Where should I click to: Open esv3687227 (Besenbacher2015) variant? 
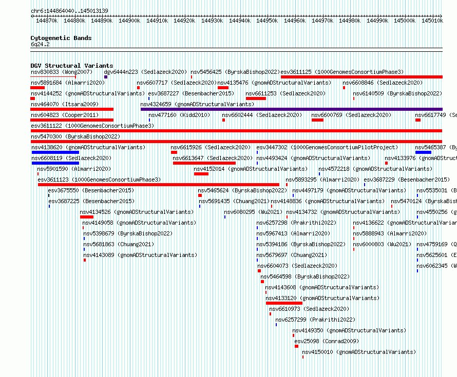click(x=191, y=93)
